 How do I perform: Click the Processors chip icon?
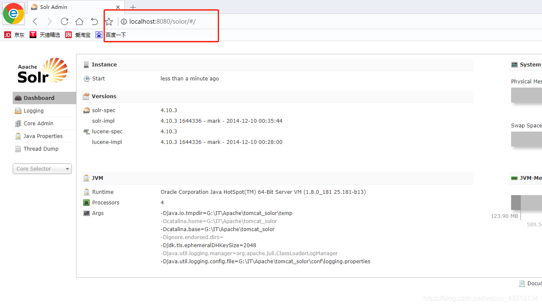87,203
